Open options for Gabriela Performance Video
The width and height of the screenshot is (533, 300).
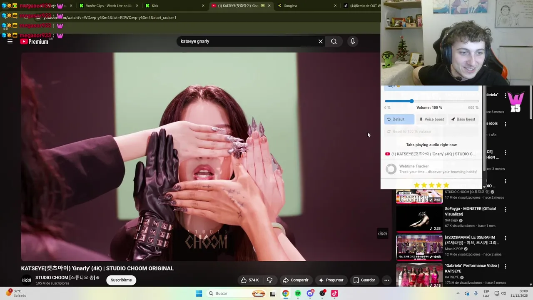(506, 266)
